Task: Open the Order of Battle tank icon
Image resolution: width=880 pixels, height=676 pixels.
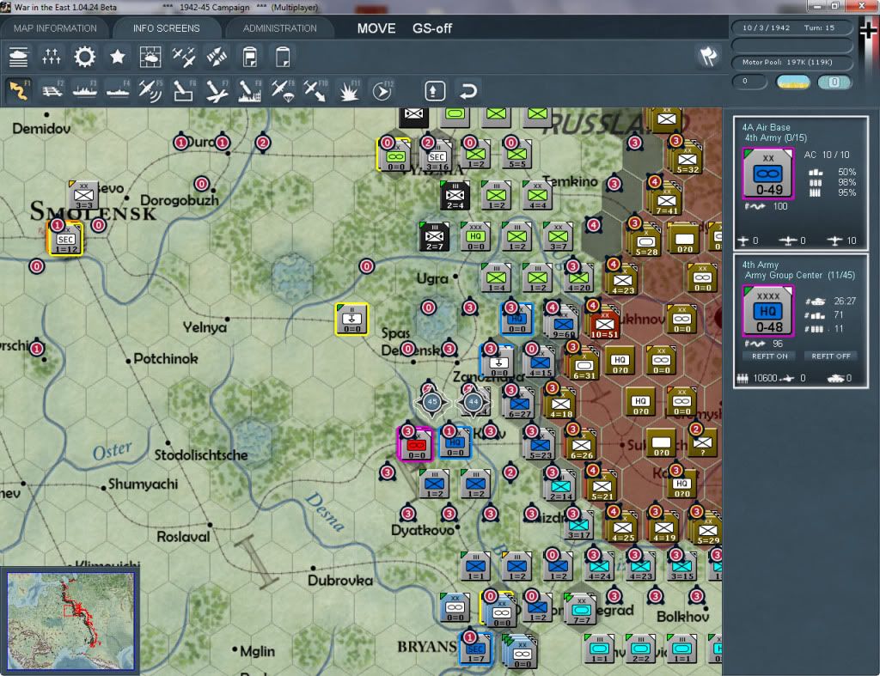Action: pos(19,57)
